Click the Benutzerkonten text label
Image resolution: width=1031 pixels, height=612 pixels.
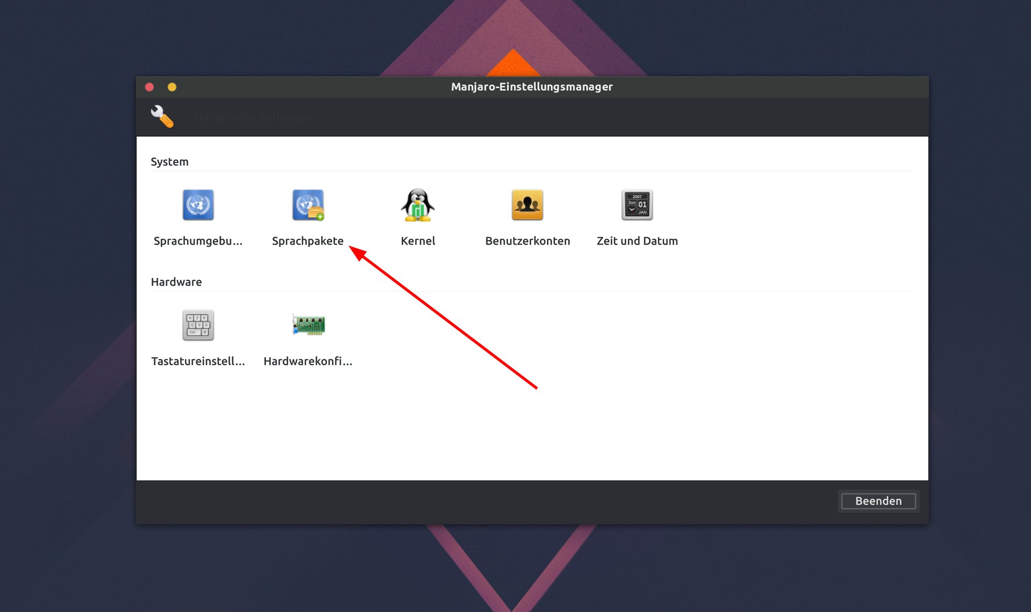[x=527, y=241]
